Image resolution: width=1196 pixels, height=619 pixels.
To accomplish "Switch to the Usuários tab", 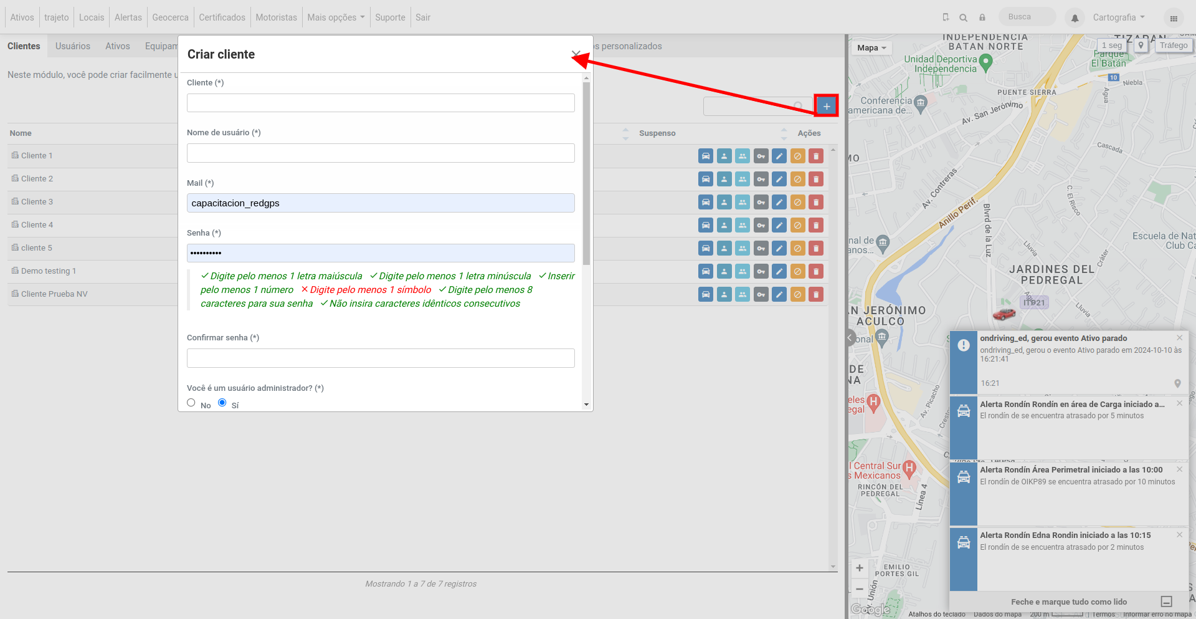I will pyautogui.click(x=73, y=46).
